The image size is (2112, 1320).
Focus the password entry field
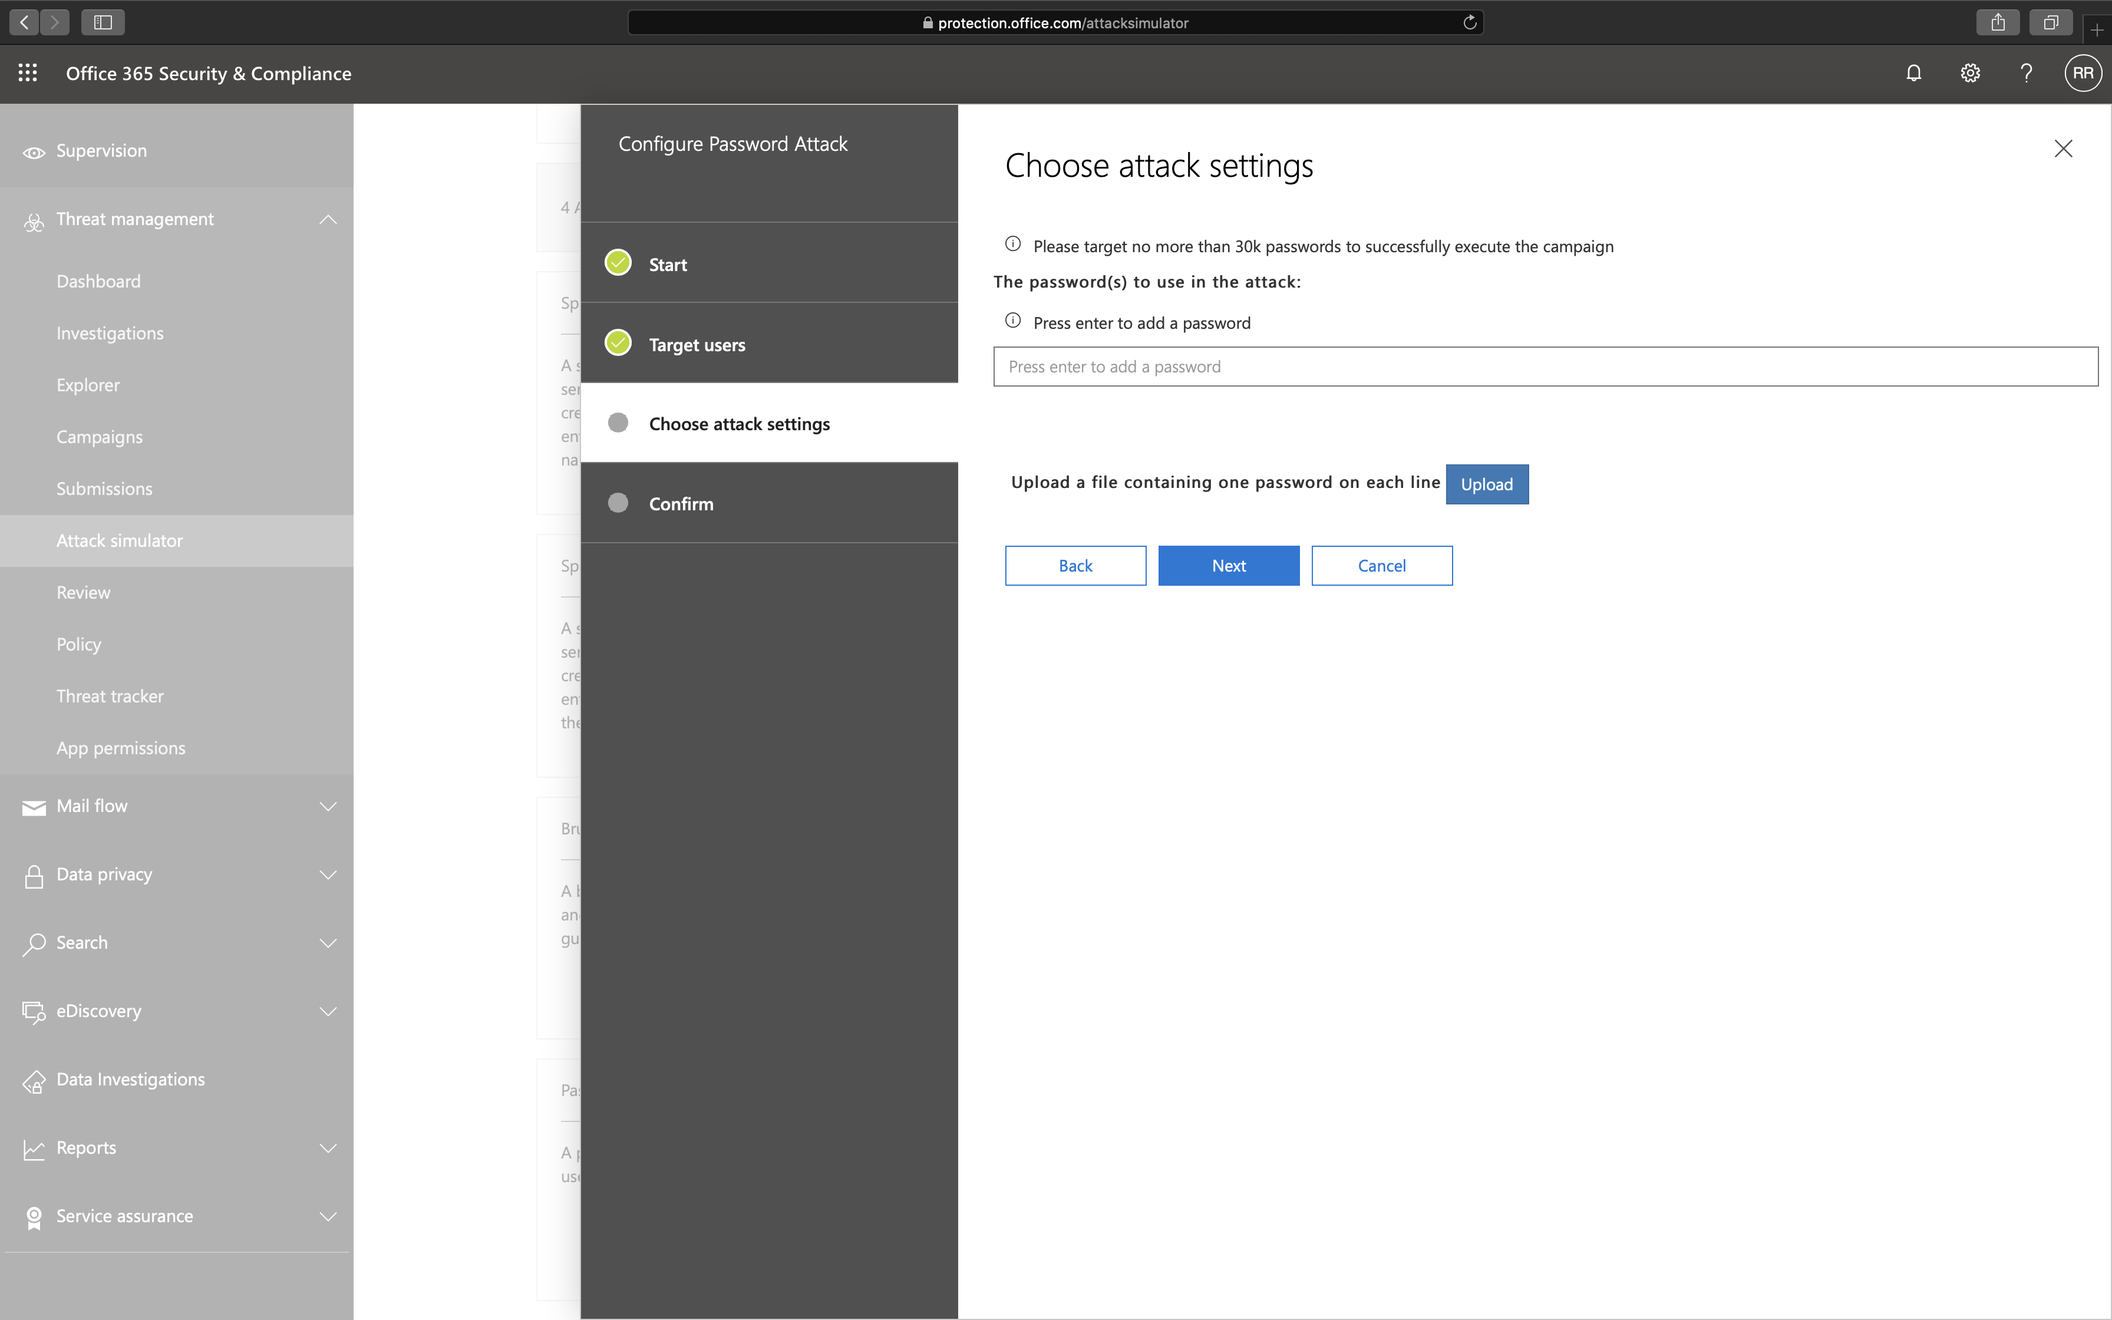coord(1545,367)
